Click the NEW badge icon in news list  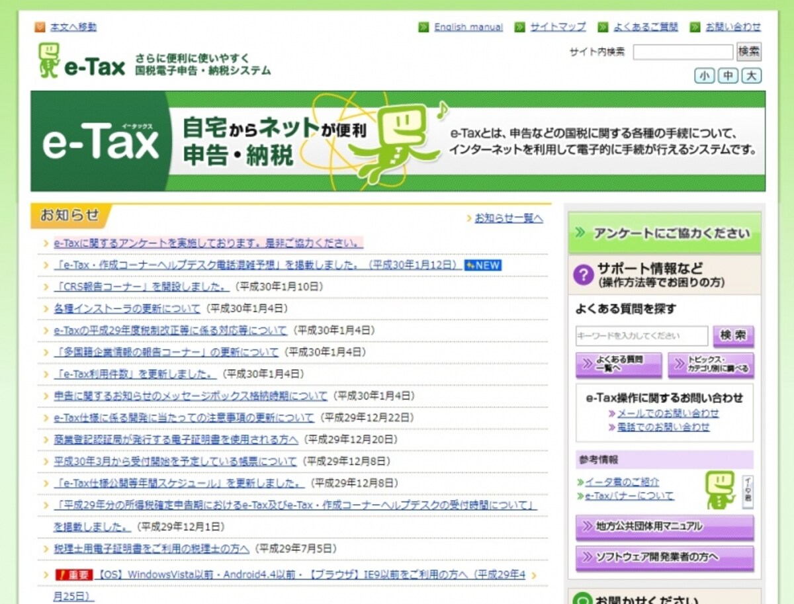coord(483,265)
